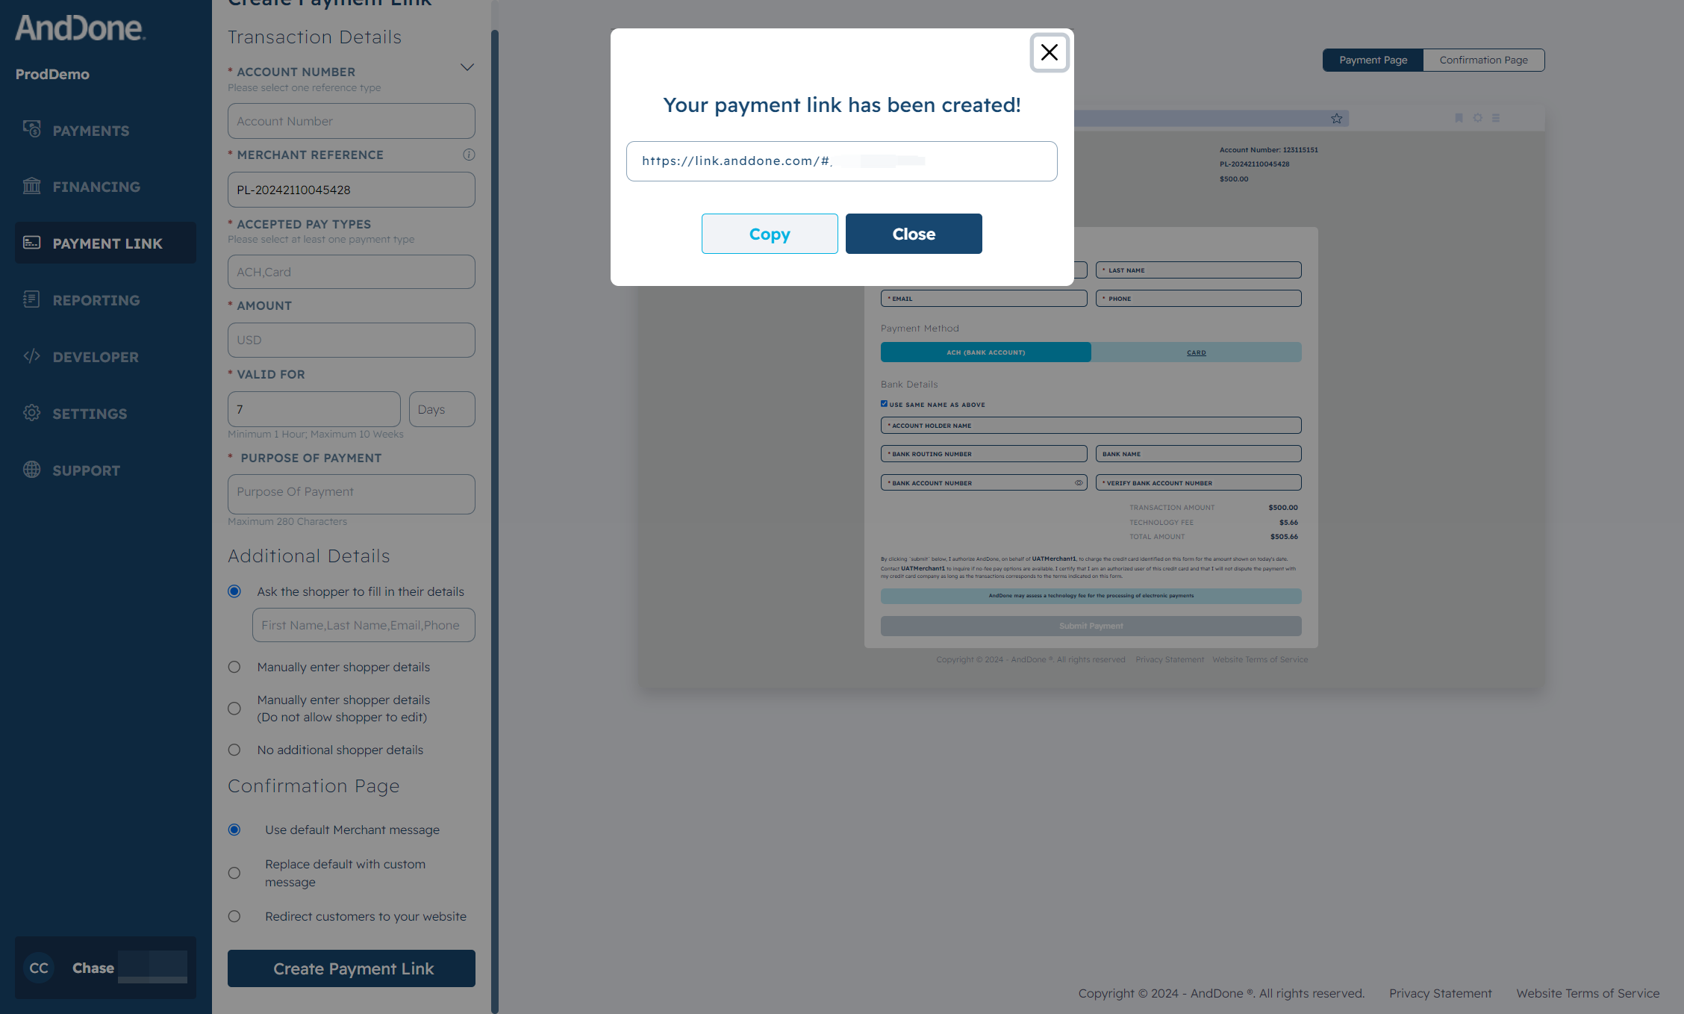Click the Support icon in sidebar
This screenshot has width=1684, height=1014.
(31, 469)
